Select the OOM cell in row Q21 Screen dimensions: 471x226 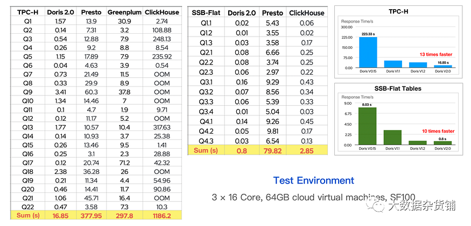(x=162, y=198)
